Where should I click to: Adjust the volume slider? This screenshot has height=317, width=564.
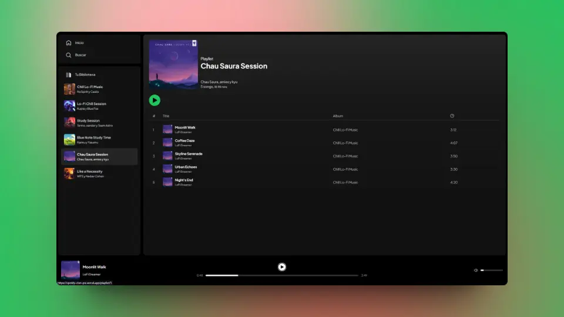coord(492,271)
